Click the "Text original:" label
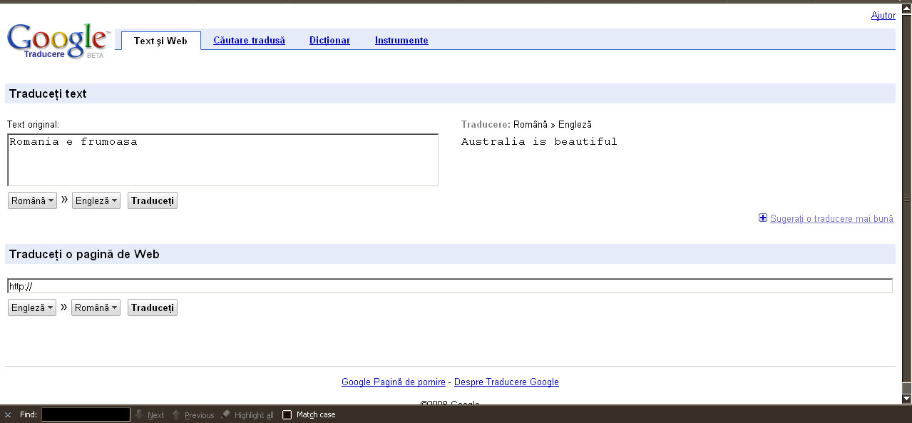 [x=33, y=125]
